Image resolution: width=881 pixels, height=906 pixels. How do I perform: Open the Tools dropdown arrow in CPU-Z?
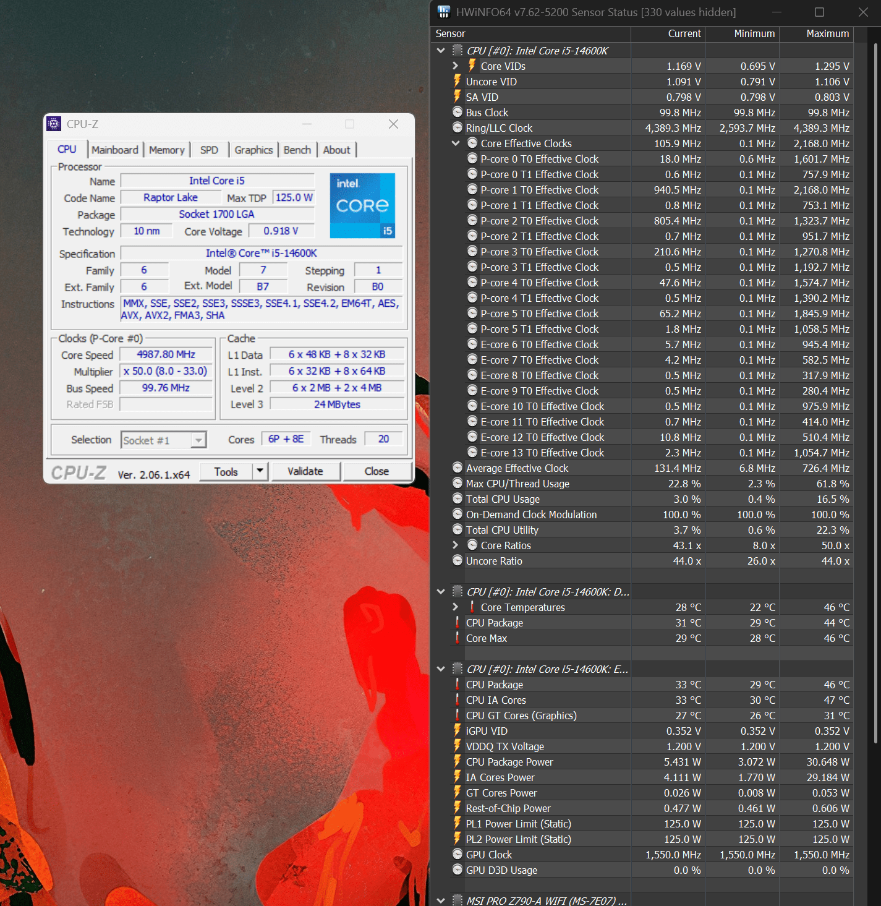point(260,471)
